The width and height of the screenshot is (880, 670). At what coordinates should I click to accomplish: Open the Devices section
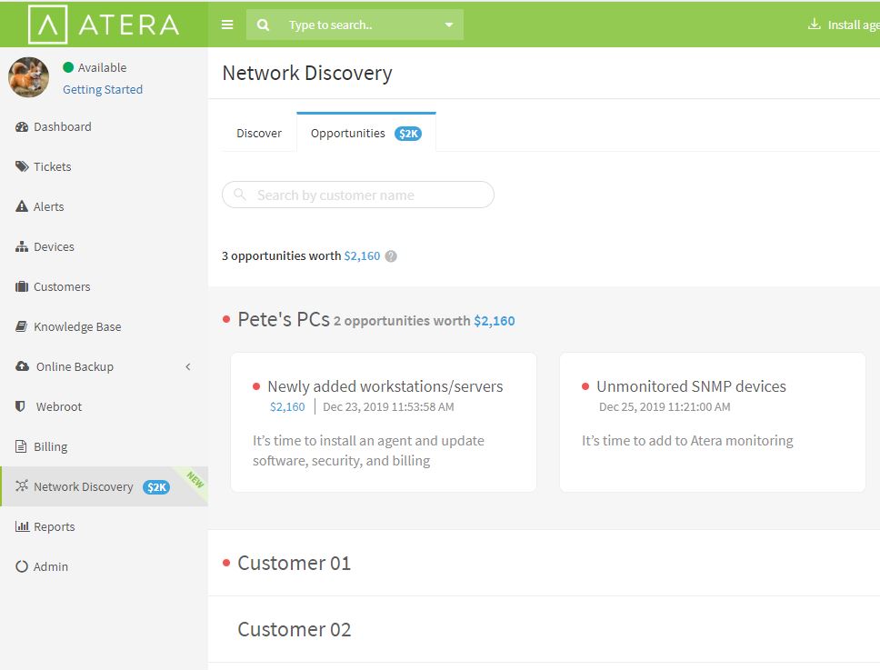(45, 247)
